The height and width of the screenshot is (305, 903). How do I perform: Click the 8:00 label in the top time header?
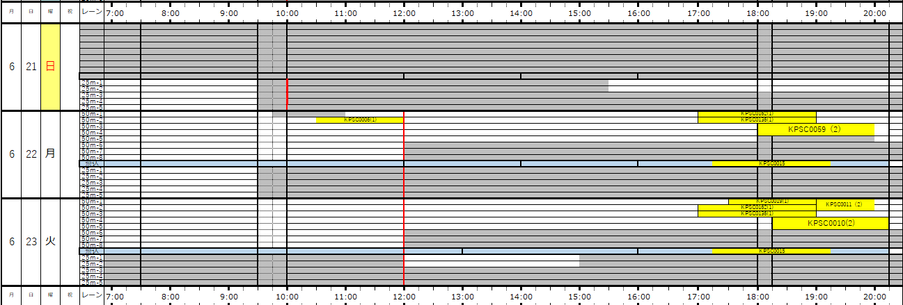coord(170,13)
